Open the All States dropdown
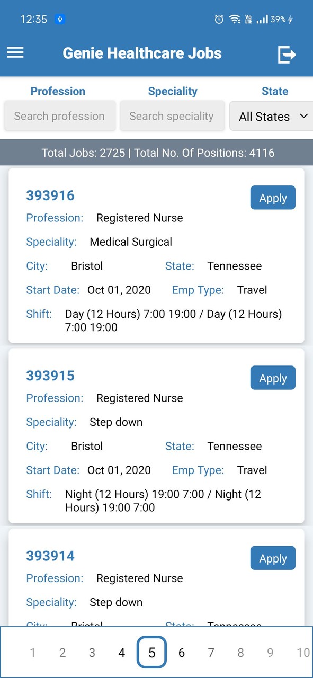Image resolution: width=313 pixels, height=678 pixels. click(271, 116)
